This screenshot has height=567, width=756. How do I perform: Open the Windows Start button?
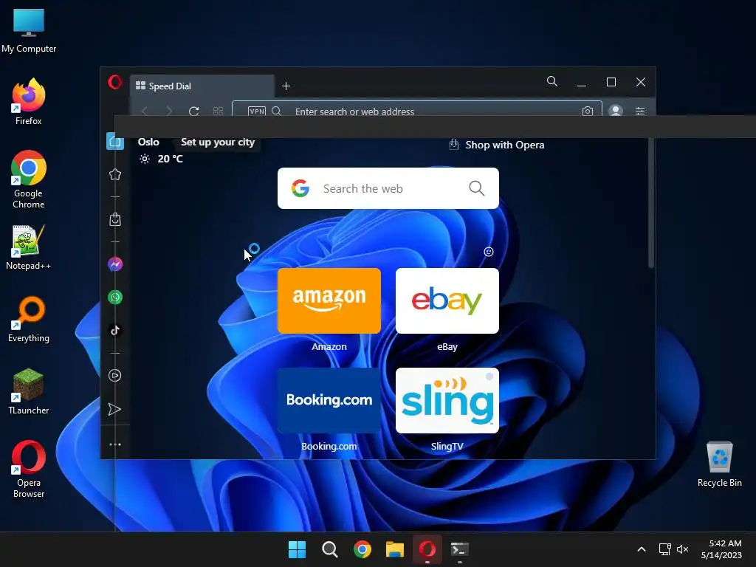297,549
